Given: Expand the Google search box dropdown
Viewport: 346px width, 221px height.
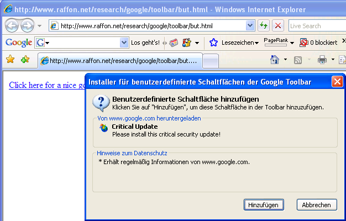Looking at the screenshot, I should click(123, 43).
